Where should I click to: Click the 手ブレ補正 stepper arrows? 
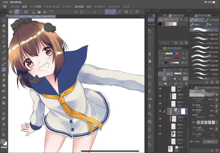(x=214, y=135)
